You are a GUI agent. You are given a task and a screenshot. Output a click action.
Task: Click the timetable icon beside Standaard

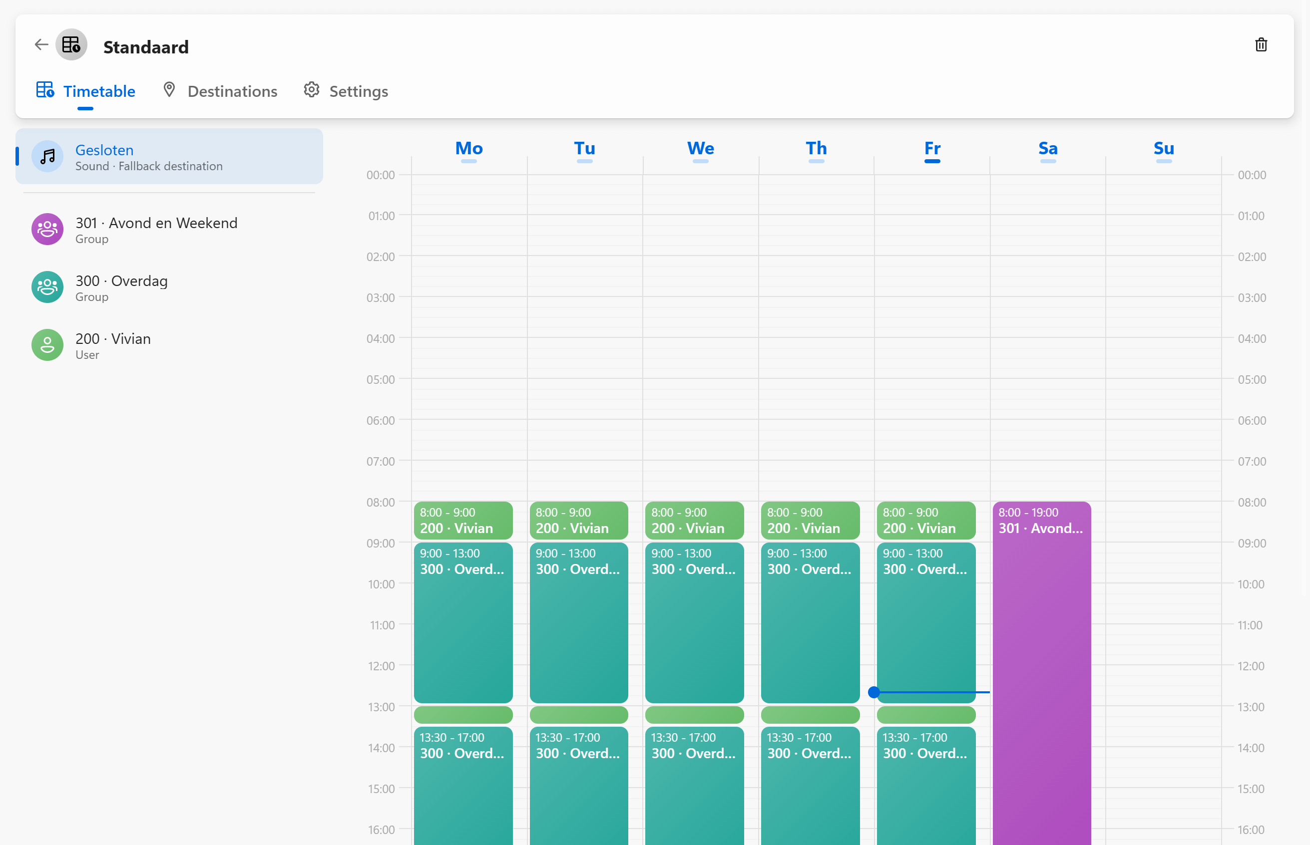[71, 44]
